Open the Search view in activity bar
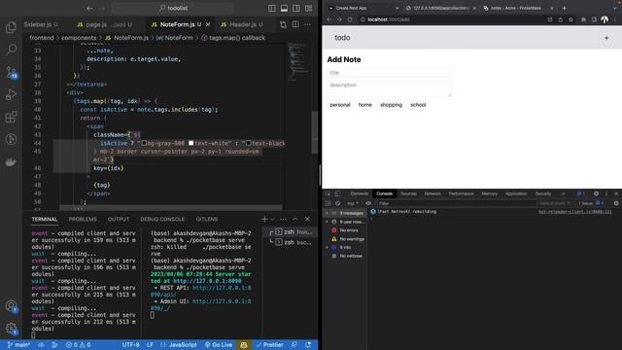This screenshot has height=350, width=622. [11, 50]
